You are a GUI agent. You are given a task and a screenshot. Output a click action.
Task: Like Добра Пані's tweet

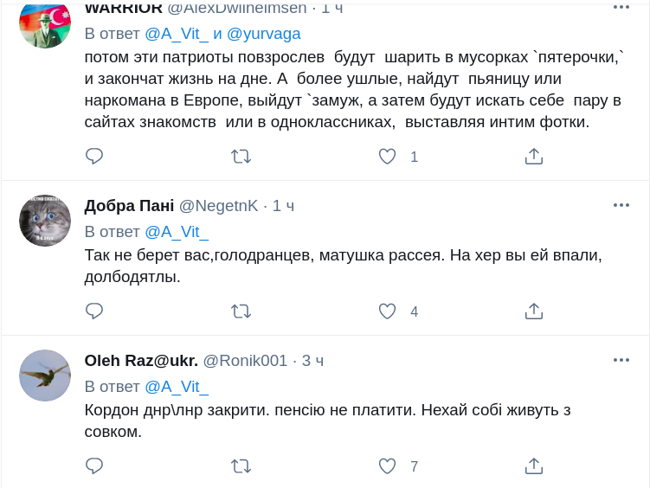coord(388,311)
